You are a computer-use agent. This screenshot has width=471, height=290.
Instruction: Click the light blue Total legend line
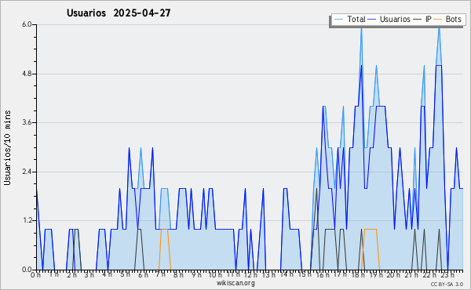click(338, 19)
